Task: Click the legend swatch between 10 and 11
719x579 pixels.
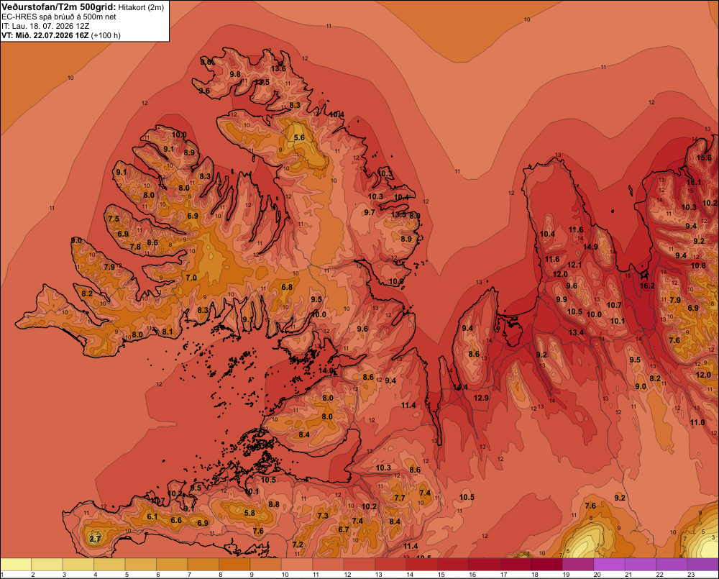Action: [x=297, y=564]
